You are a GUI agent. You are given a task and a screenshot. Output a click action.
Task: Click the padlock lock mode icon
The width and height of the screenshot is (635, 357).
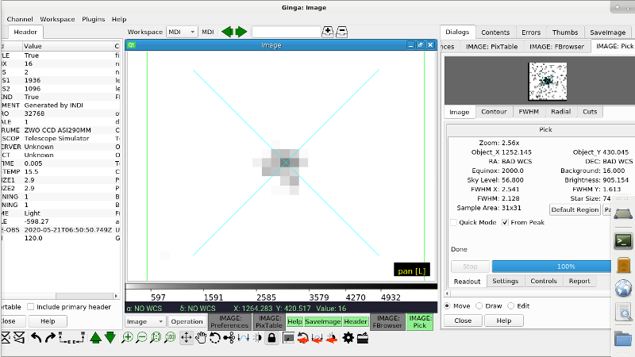pos(271,338)
